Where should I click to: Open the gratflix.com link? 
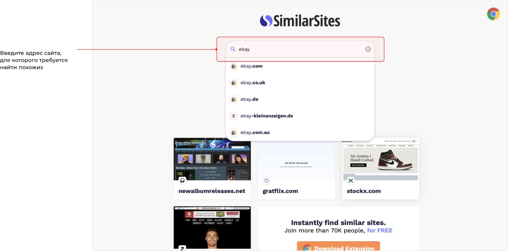pyautogui.click(x=280, y=191)
